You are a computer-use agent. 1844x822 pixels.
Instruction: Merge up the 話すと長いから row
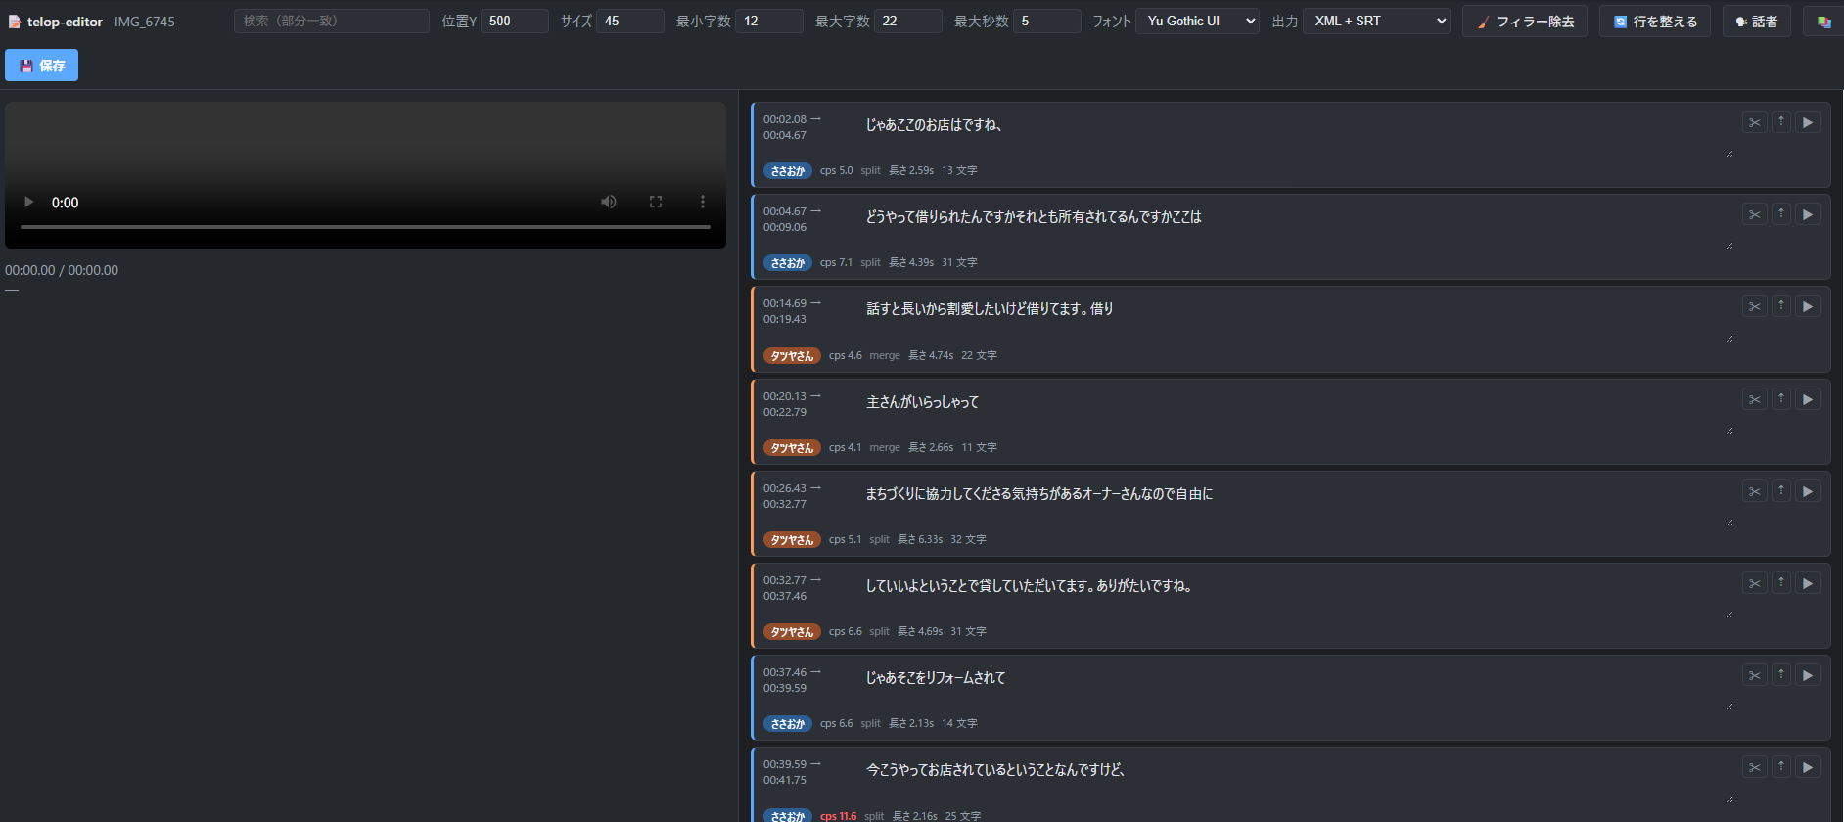(x=1781, y=306)
